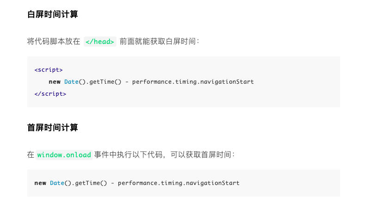Click the blue 'Date' in second code block

click(x=57, y=183)
